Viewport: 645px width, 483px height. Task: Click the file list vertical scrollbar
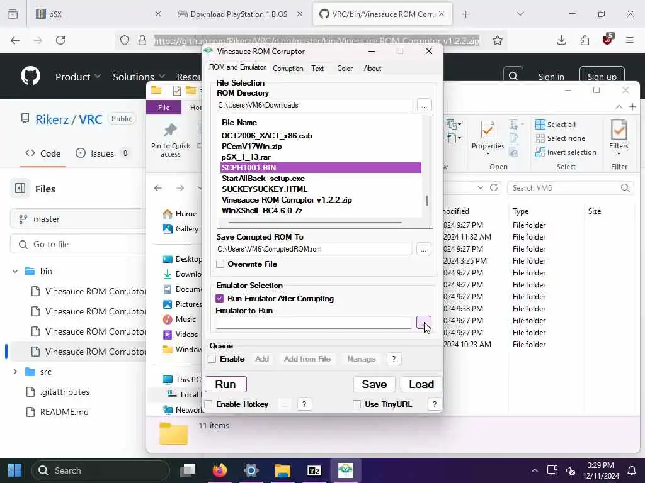pyautogui.click(x=427, y=201)
